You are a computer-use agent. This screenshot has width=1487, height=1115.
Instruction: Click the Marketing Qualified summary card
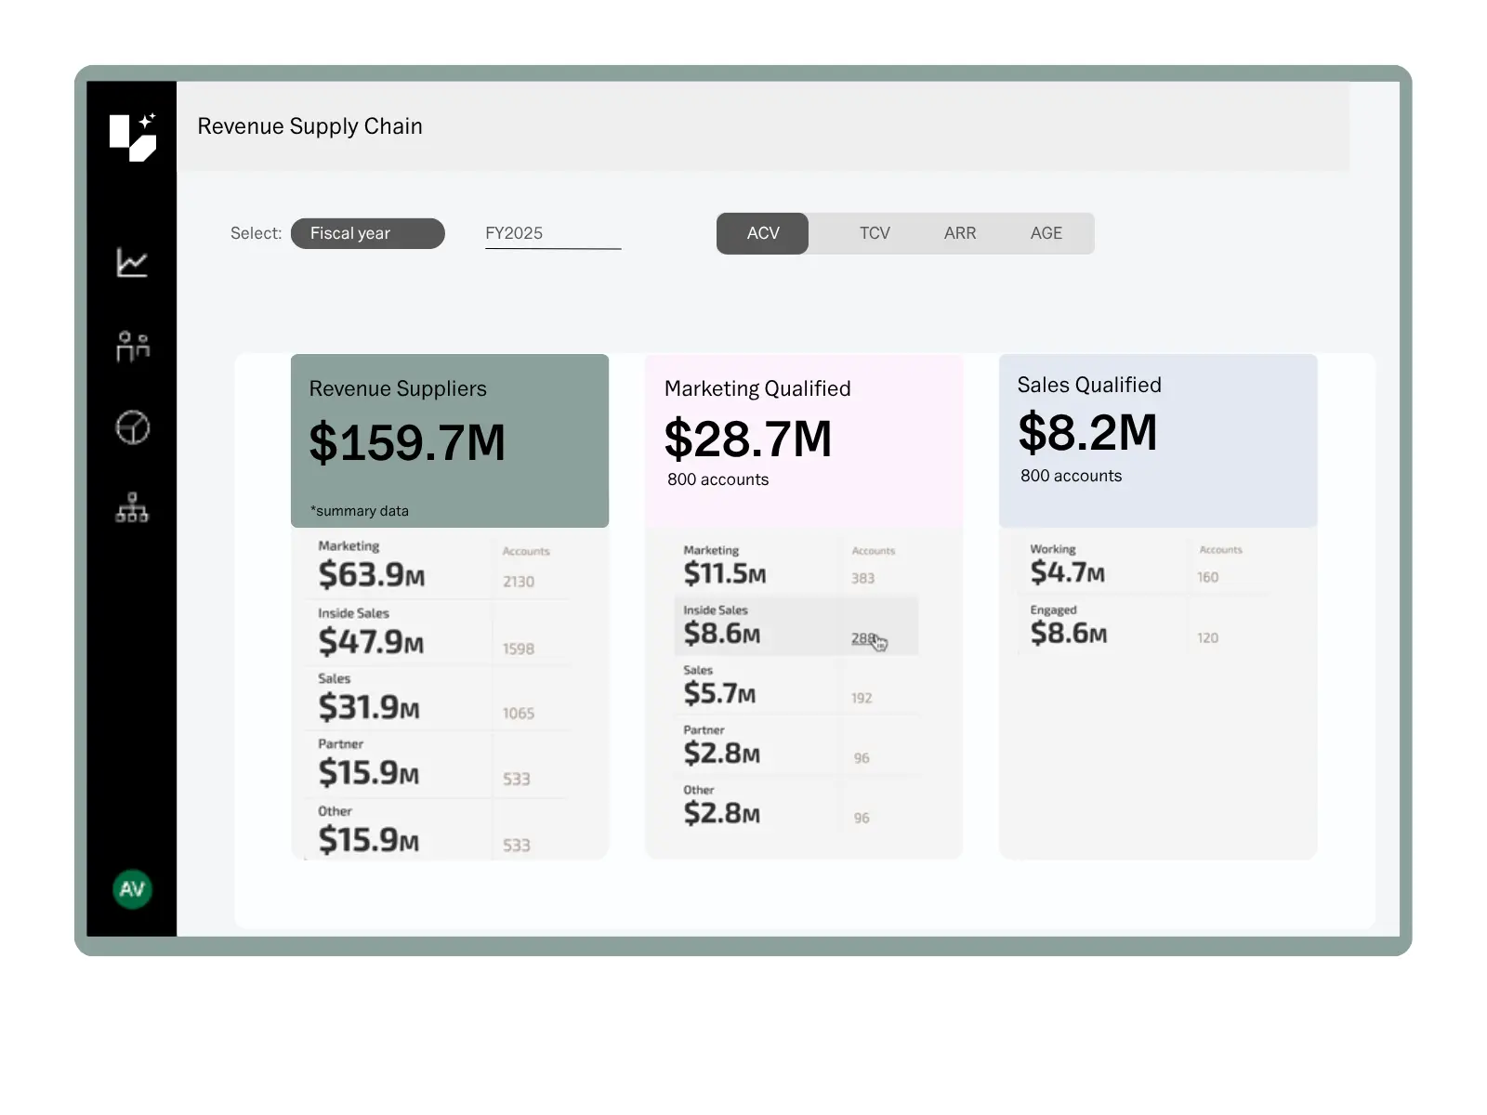803,440
